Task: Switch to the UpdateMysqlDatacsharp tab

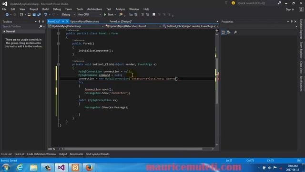Action: click(85, 21)
